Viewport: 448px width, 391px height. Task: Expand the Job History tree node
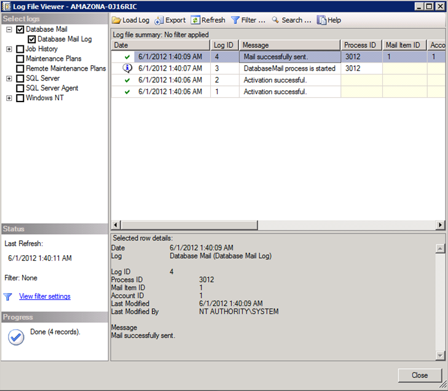pyautogui.click(x=9, y=49)
